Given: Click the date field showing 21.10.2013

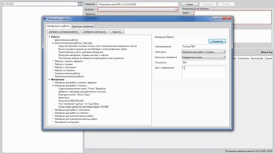Looking at the screenshot, I should pos(40,4).
